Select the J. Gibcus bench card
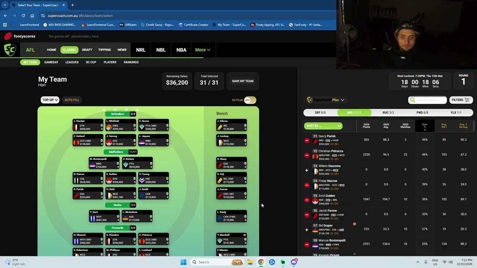This screenshot has height=268, width=477. tap(231, 125)
